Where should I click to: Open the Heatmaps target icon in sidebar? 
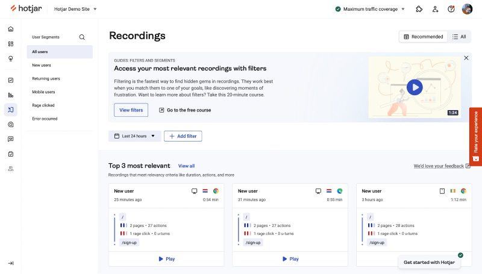[x=11, y=125]
